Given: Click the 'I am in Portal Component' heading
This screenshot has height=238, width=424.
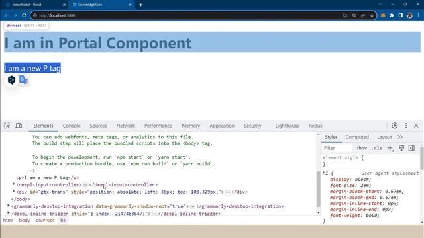Looking at the screenshot, I should [x=98, y=43].
